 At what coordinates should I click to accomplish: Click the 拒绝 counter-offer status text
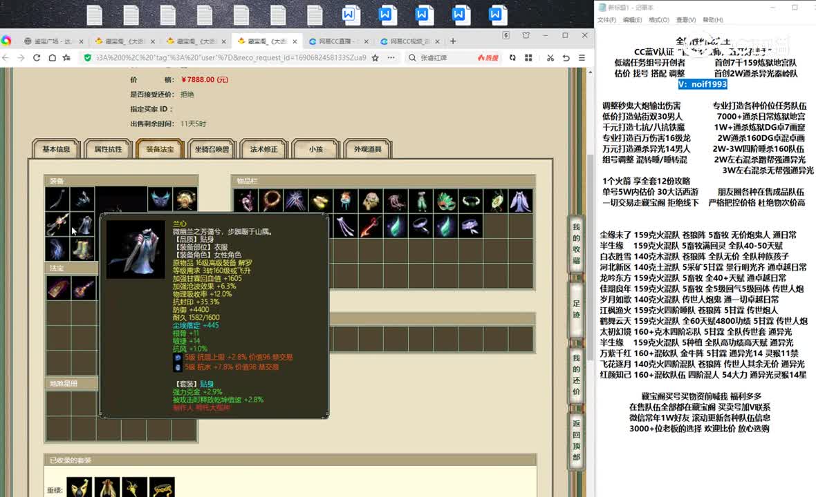coord(187,95)
